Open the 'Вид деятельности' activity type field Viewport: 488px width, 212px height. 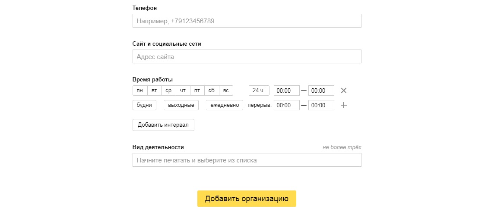tap(247, 160)
